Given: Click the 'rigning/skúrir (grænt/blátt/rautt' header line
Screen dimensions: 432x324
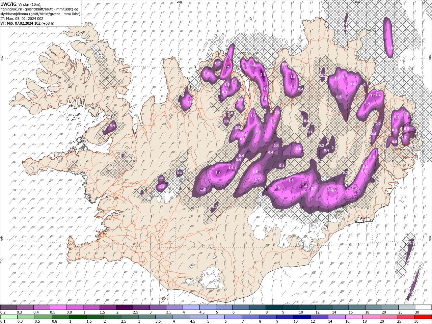Looking at the screenshot, I should 39,9.
